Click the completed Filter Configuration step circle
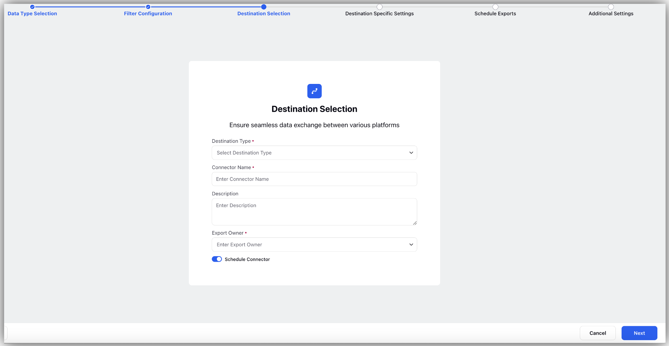The image size is (669, 346). pos(148,7)
